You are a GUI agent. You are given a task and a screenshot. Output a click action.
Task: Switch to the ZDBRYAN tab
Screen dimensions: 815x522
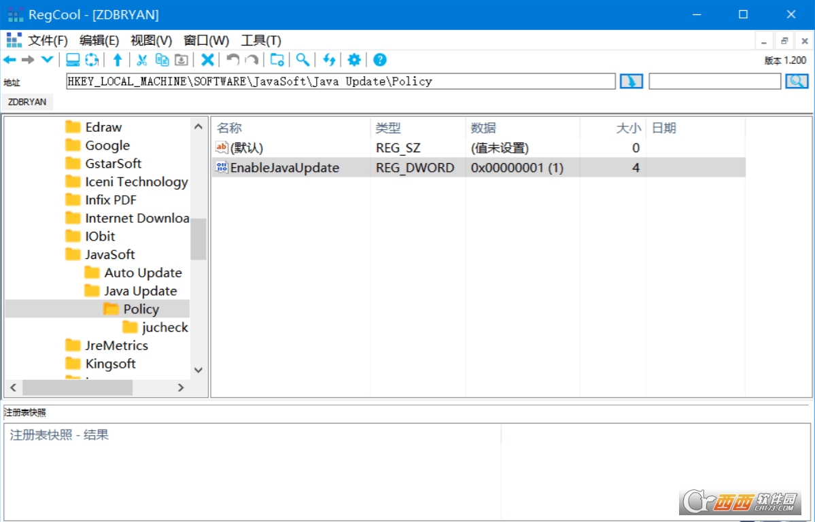pyautogui.click(x=28, y=102)
